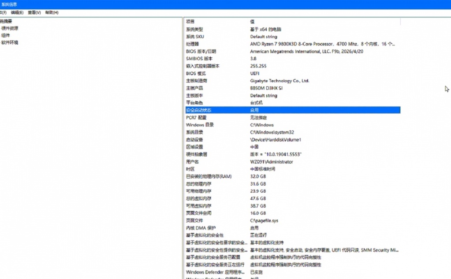The image size is (451, 279).
Task: Click the 16.0 GB page file space value
Action: point(258,213)
